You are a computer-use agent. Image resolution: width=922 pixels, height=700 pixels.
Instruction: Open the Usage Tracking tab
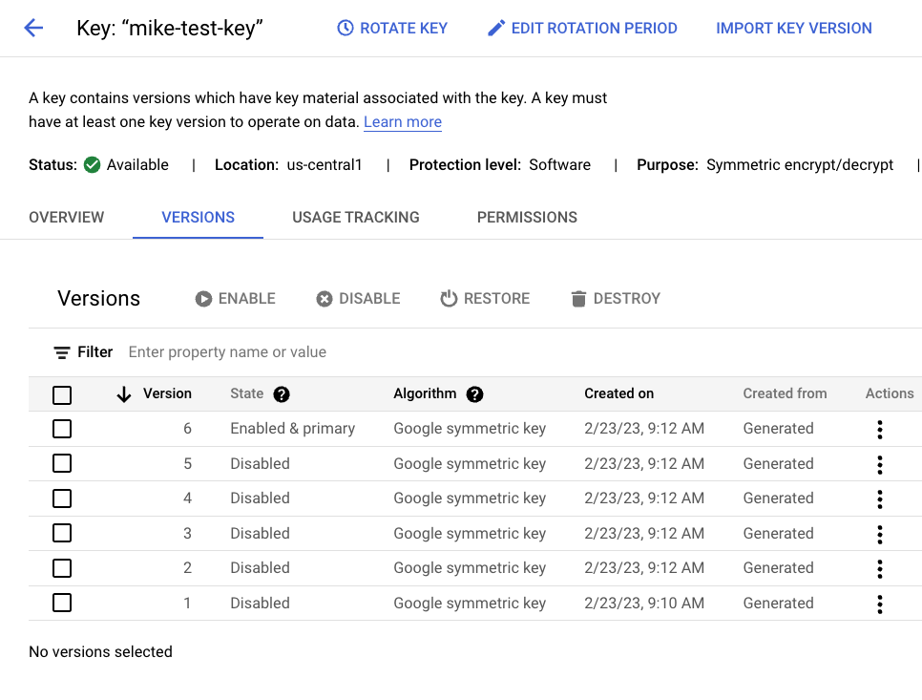coord(356,217)
